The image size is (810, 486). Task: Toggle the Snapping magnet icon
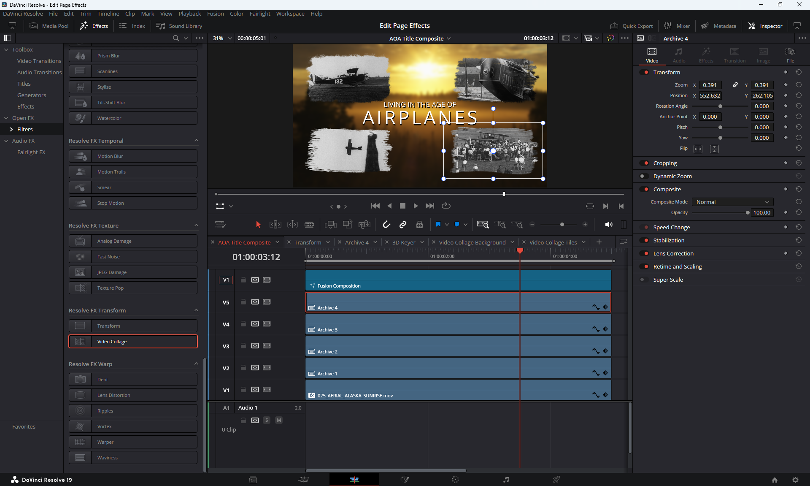[x=386, y=225]
